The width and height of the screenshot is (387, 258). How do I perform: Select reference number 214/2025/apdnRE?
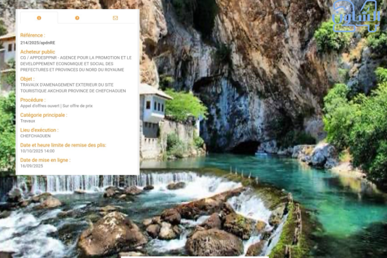[38, 43]
